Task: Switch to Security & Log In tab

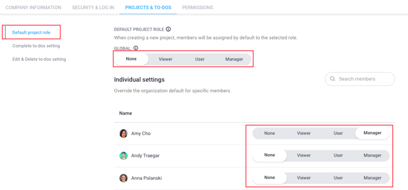Action: tap(93, 7)
